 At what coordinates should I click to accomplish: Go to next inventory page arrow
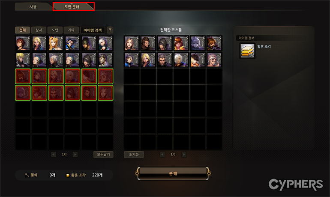pos(75,155)
